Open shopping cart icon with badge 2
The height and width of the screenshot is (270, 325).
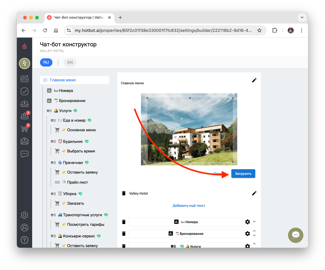[24, 128]
